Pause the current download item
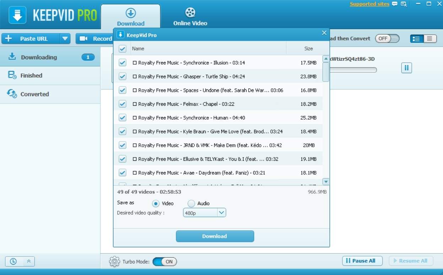Screen dimensions: 443x275 (x=406, y=67)
